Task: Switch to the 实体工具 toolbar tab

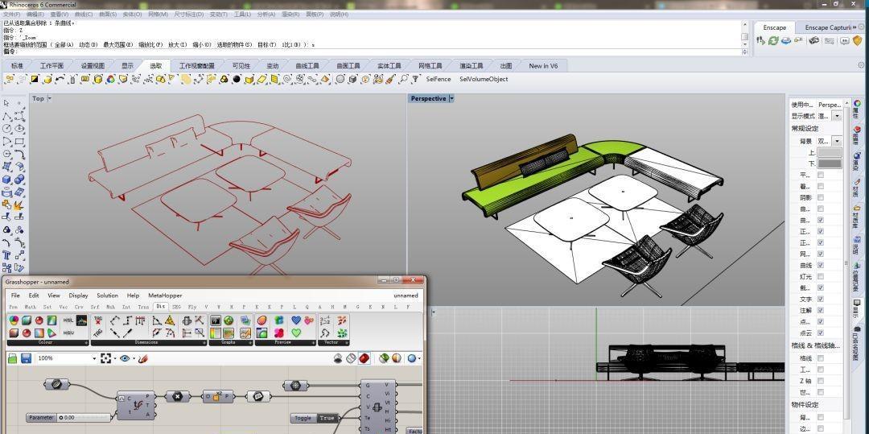Action: point(389,66)
